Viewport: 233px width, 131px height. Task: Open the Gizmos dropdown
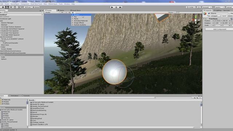tap(171, 12)
